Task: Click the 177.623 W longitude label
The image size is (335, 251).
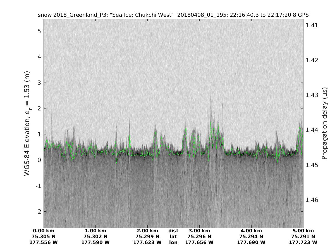Action: [147, 242]
